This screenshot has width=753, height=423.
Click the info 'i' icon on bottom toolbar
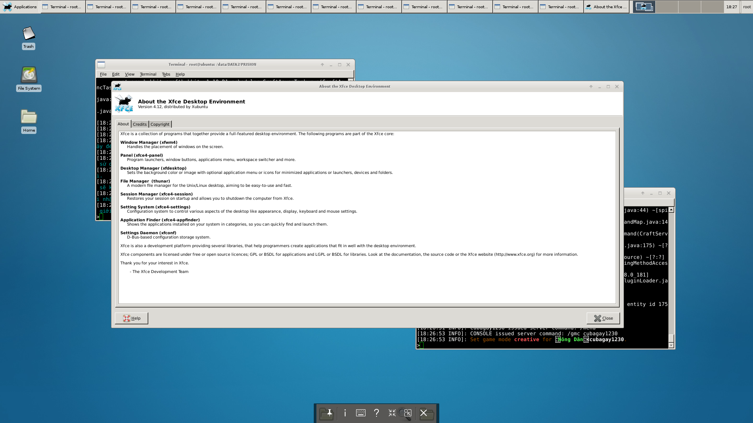pos(345,413)
